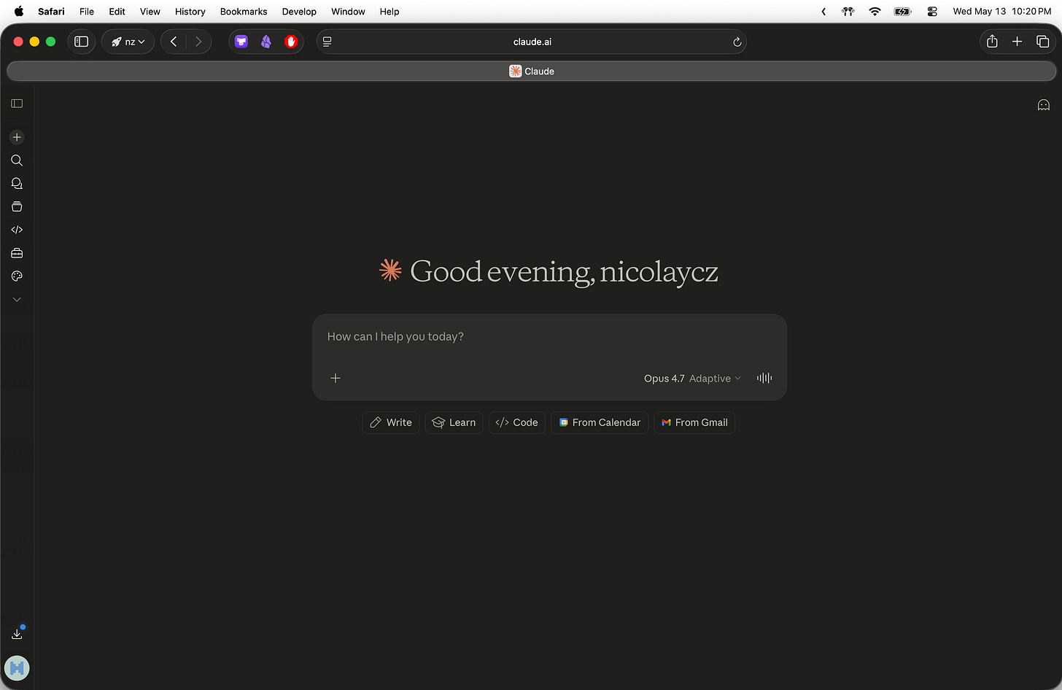Open the page menu icon in address bar
Viewport: 1062px width, 690px height.
click(327, 42)
